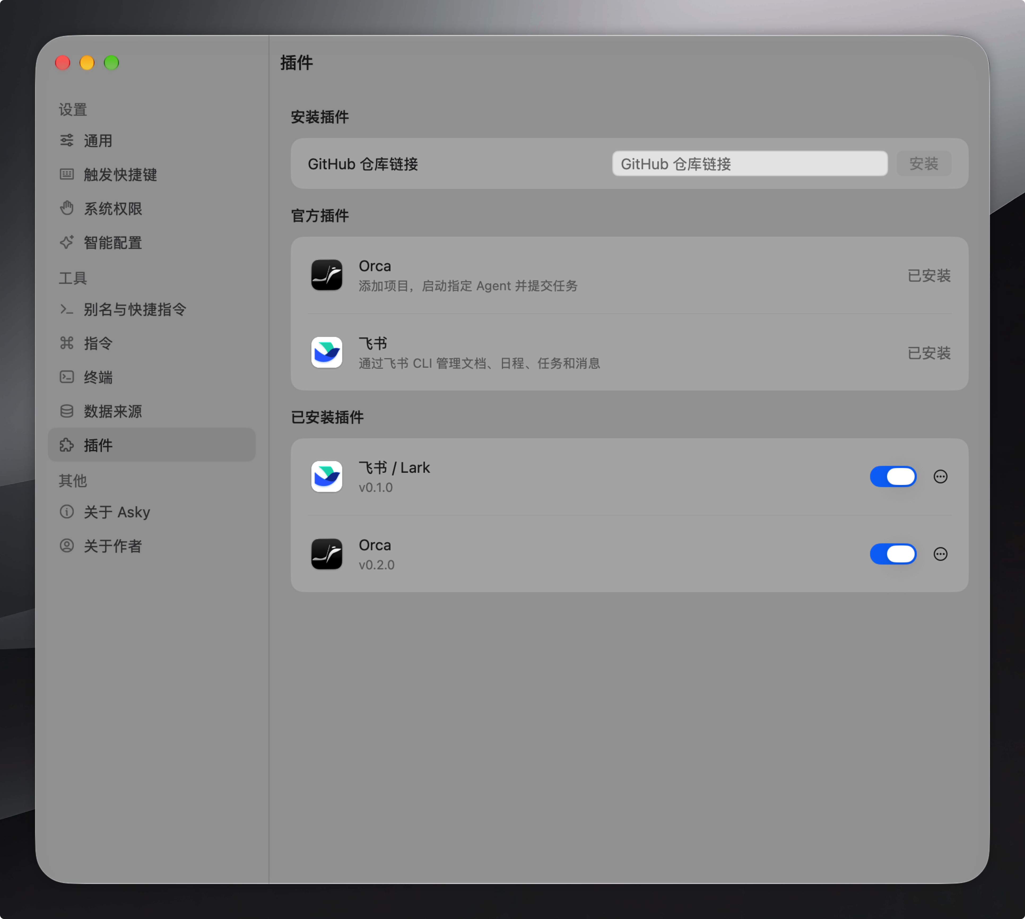This screenshot has height=919, width=1025.
Task: Click the Orca app icon under 官方插件
Action: 327,275
